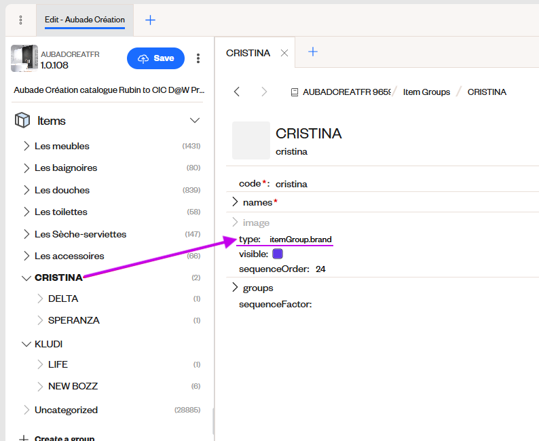Image resolution: width=539 pixels, height=441 pixels.
Task: Click the catalogue book icon in the breadcrumb
Action: click(x=295, y=92)
